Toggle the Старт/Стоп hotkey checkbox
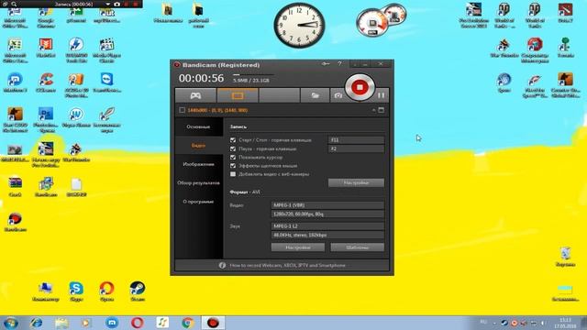The width and height of the screenshot is (587, 330). [x=233, y=140]
